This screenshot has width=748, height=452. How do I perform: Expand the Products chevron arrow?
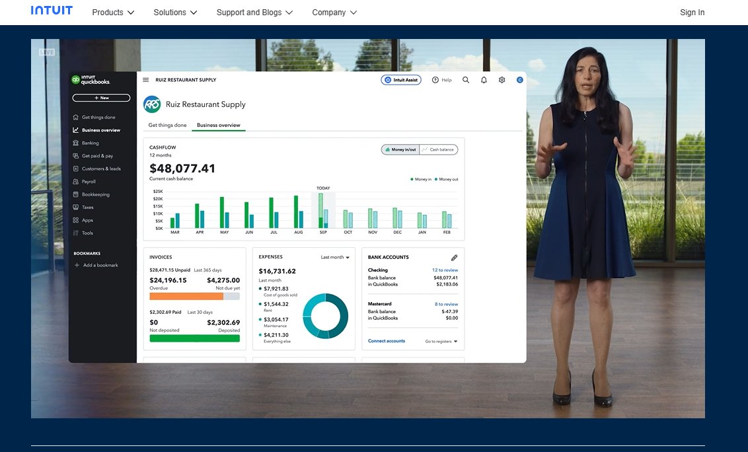pyautogui.click(x=131, y=13)
